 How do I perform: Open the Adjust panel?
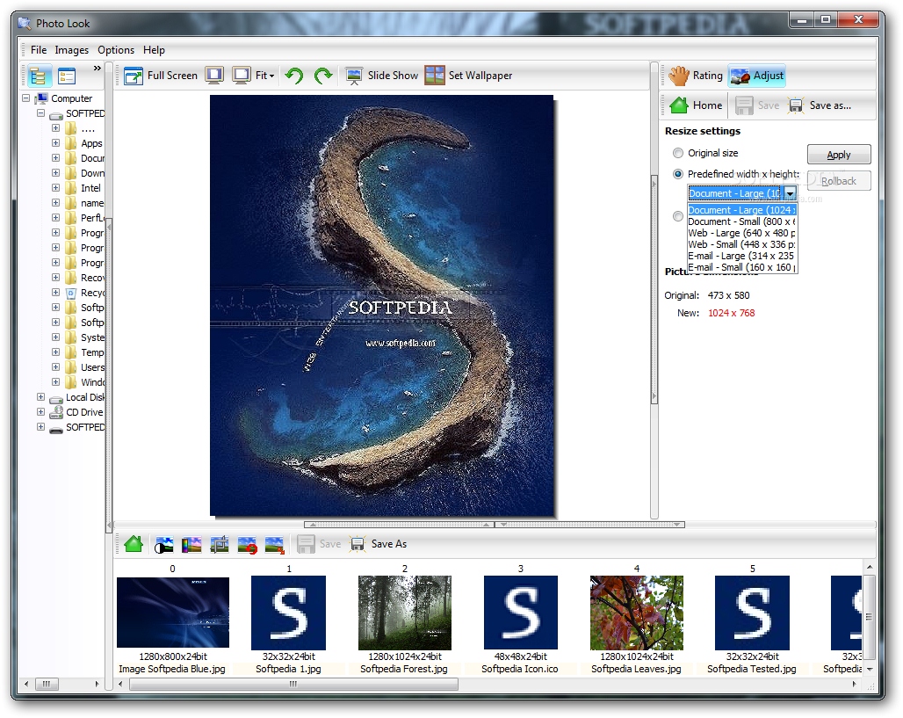(756, 76)
